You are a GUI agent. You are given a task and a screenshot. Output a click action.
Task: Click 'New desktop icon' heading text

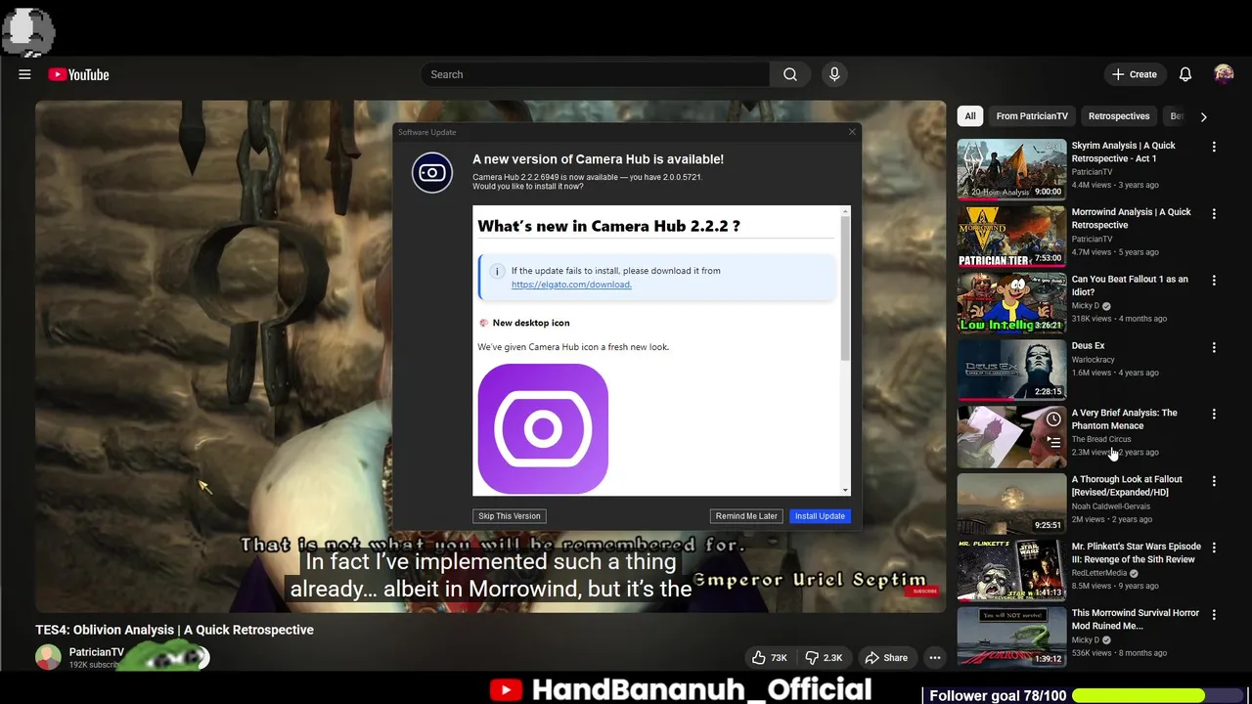(x=531, y=323)
